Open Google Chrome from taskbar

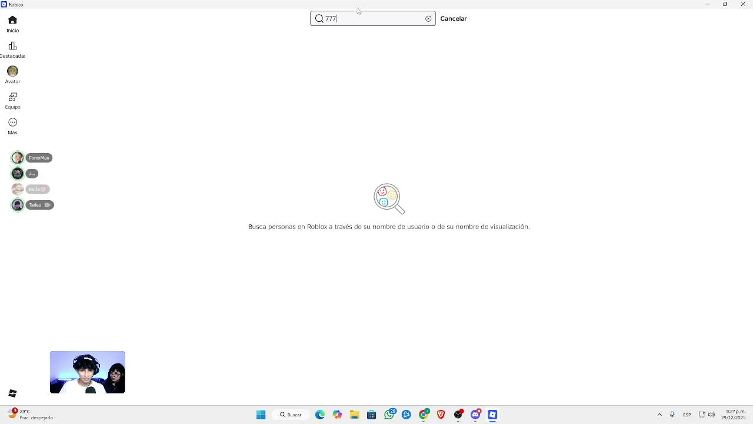[x=424, y=415]
